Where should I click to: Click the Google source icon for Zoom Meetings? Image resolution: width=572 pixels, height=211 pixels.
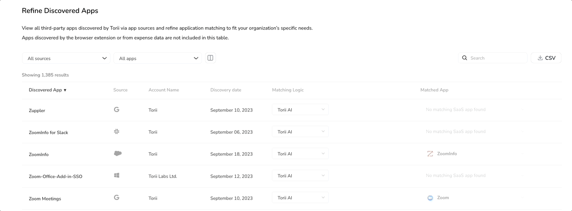click(117, 198)
